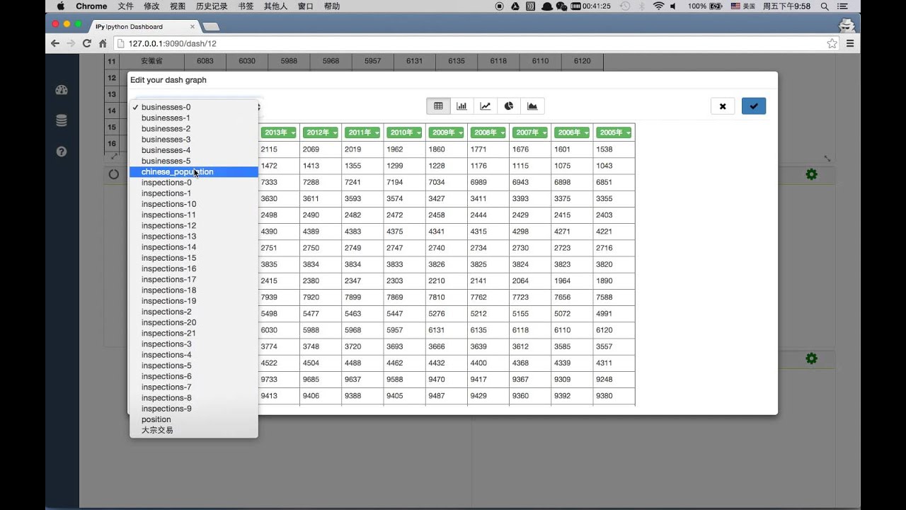Confirm graph edit with blue checkmark
This screenshot has width=906, height=510.
(754, 106)
